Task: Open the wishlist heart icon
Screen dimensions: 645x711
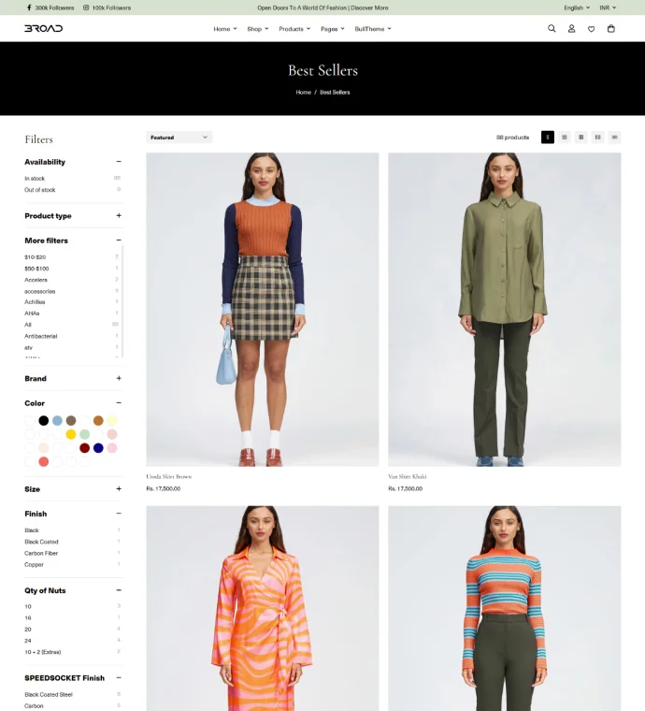Action: tap(591, 29)
